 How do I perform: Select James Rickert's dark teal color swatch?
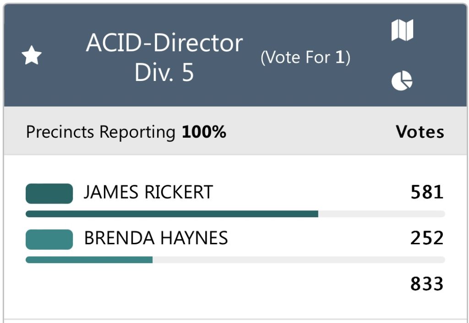49,193
